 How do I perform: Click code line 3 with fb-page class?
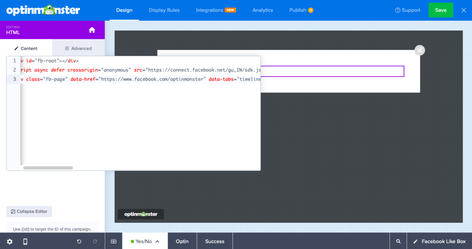[140, 79]
